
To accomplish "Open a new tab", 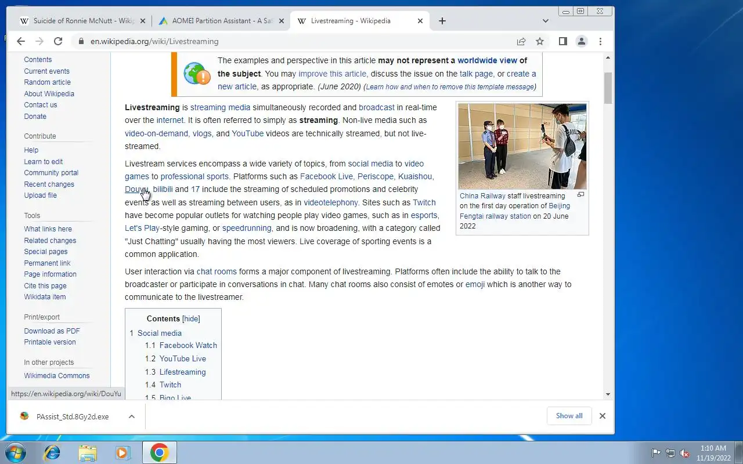I will click(442, 21).
